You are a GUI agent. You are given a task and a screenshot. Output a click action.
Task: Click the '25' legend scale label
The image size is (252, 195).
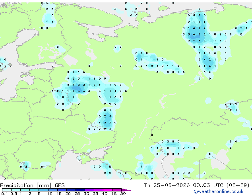coord(77,193)
